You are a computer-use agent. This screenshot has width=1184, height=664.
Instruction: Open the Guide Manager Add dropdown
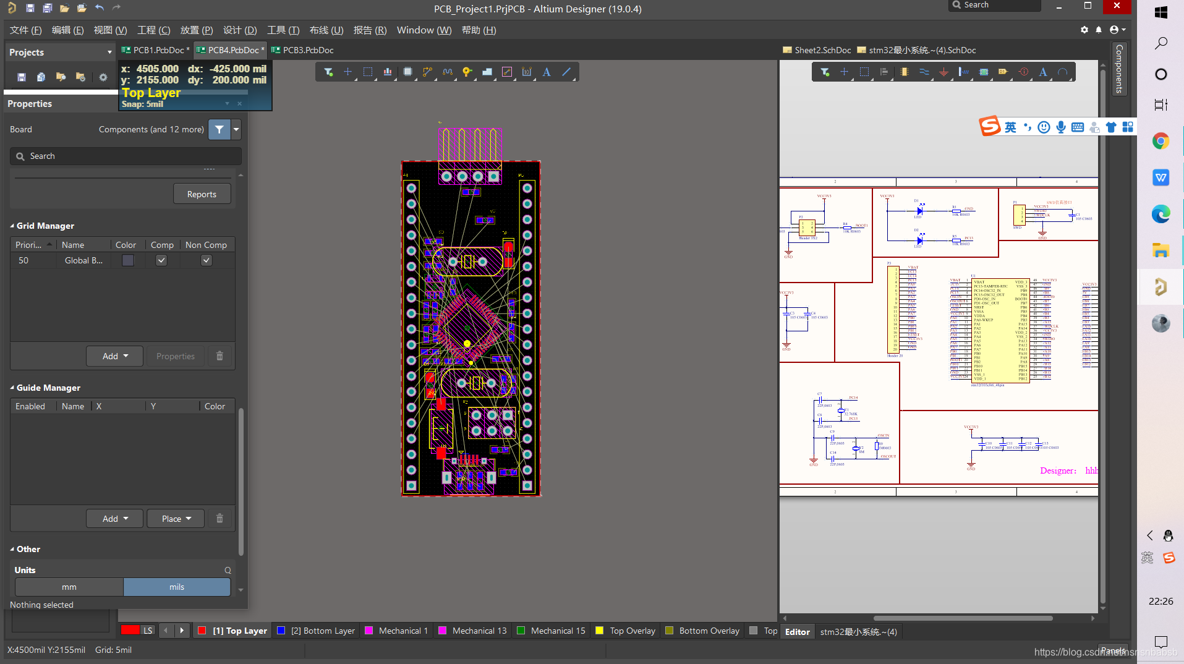[115, 519]
